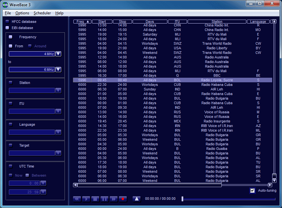The height and width of the screenshot is (208, 282).
Task: Pause playback with the pause button
Action: 104,199
